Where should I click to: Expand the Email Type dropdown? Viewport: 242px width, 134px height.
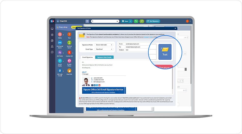[x=104, y=49]
